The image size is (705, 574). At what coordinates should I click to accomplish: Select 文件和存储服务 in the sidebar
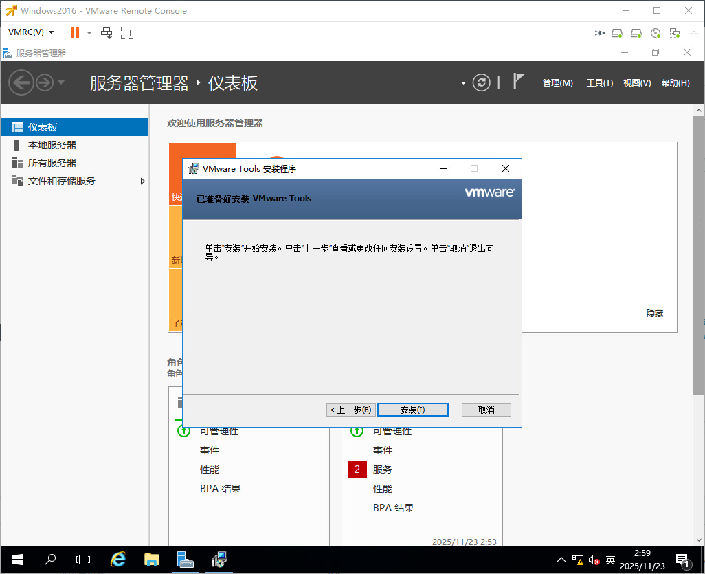click(75, 181)
